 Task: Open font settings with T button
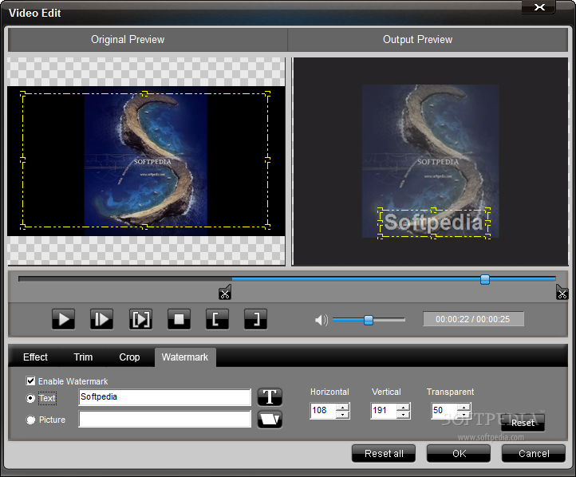[x=270, y=397]
